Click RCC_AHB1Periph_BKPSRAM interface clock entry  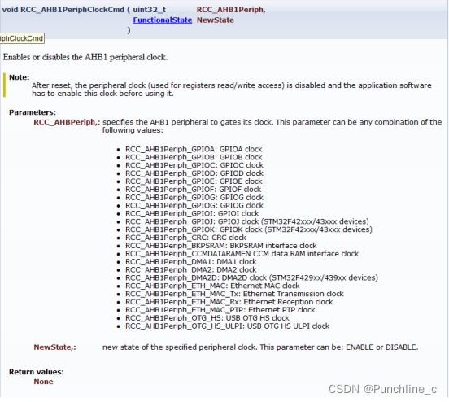221,246
